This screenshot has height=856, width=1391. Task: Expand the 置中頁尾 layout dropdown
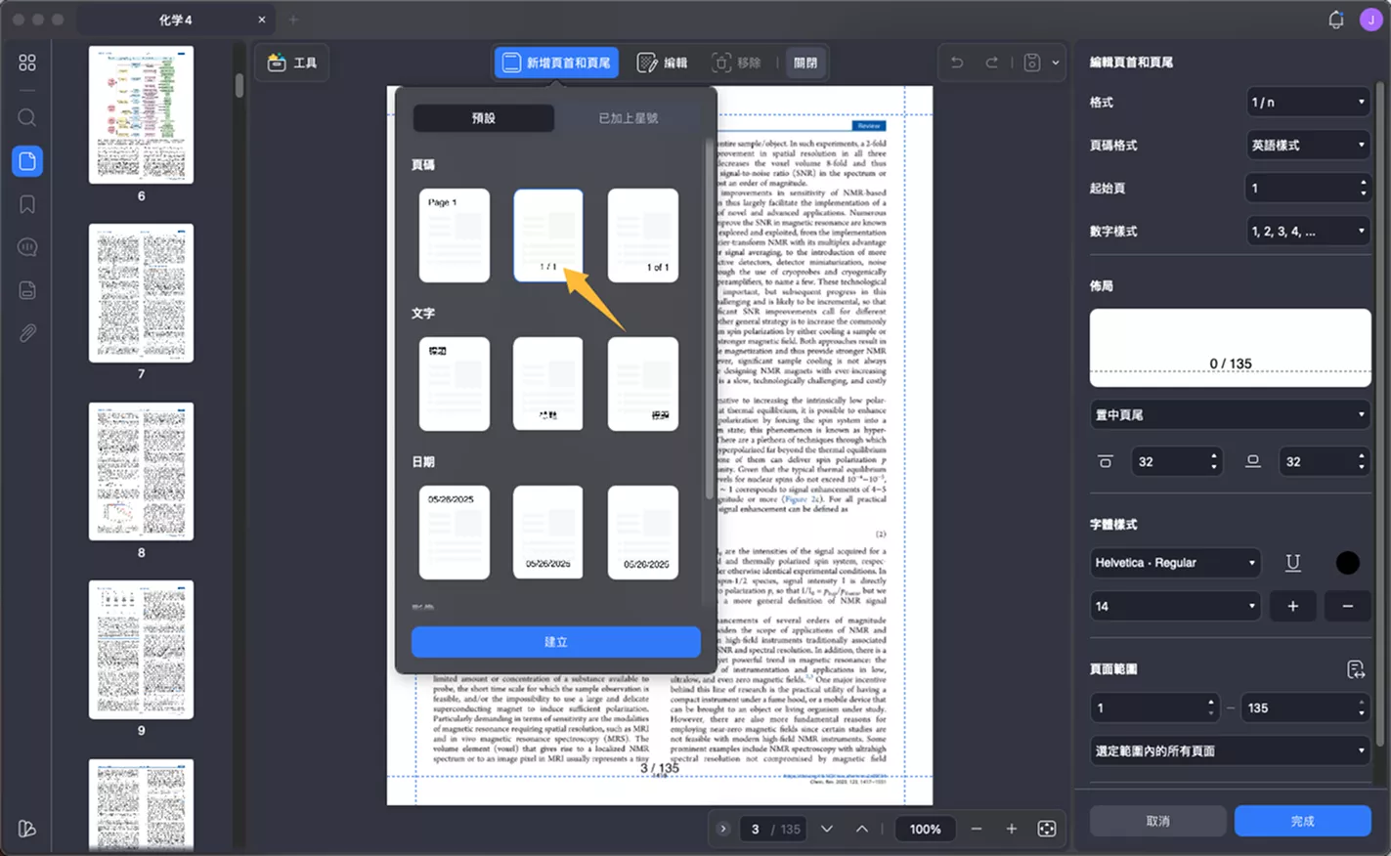[x=1230, y=414]
